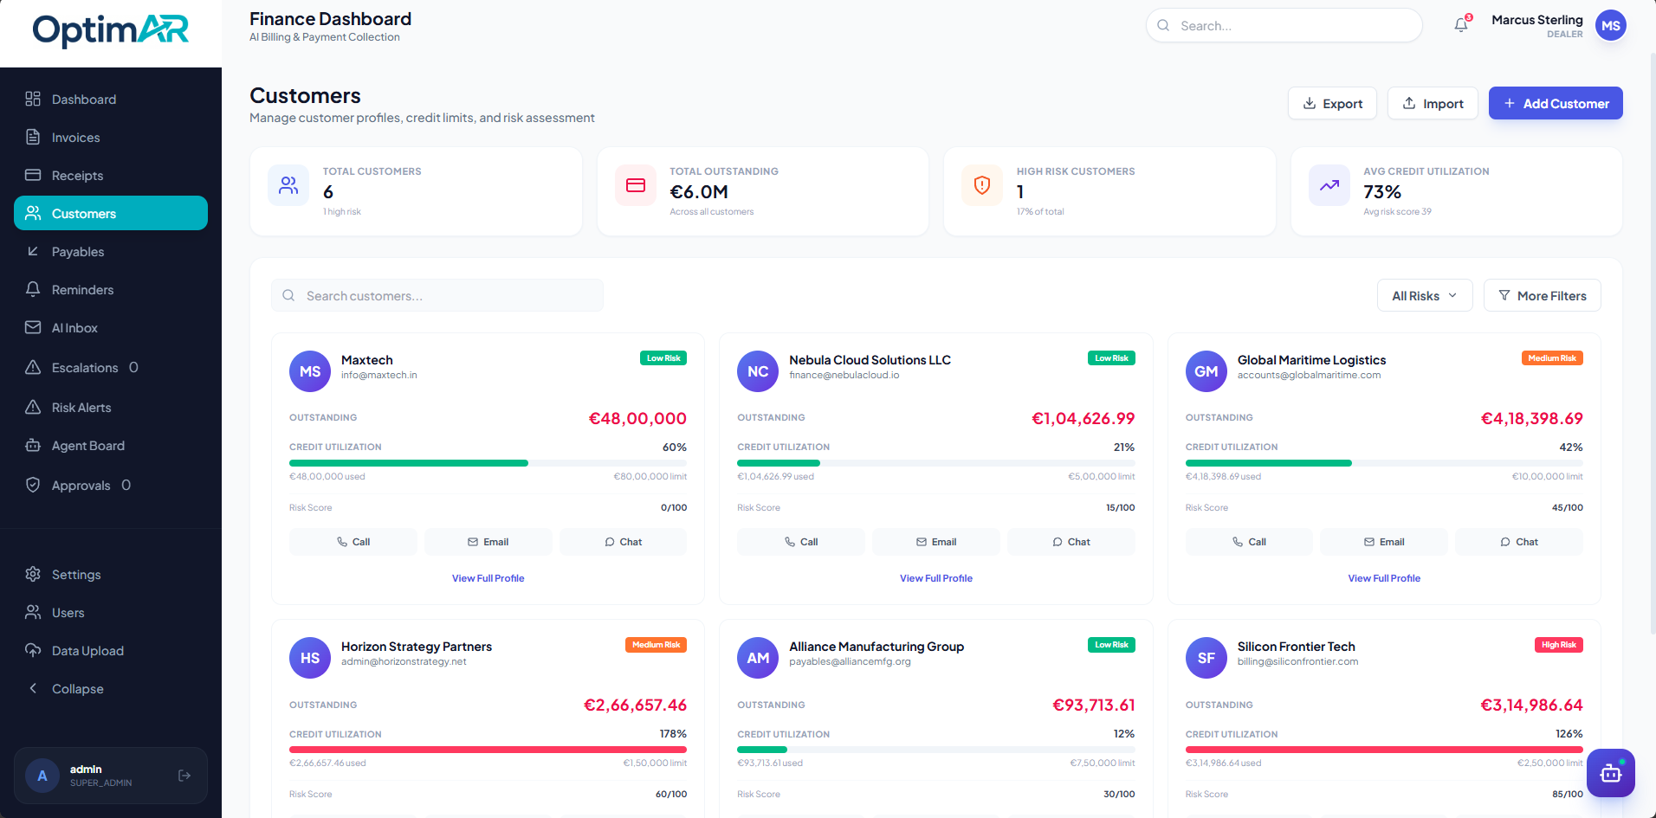
Task: Open Reminders section
Action: tap(111, 290)
